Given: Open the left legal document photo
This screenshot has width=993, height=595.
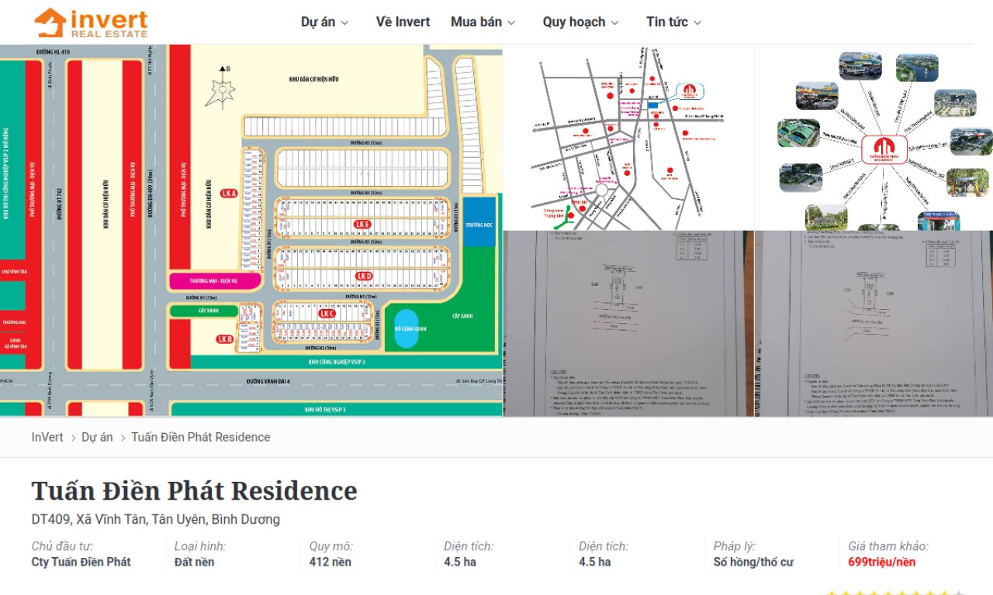Looking at the screenshot, I should [628, 324].
